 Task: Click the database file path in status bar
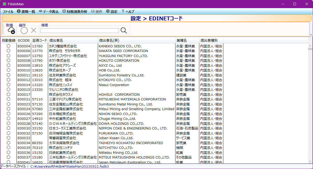click(x=70, y=166)
